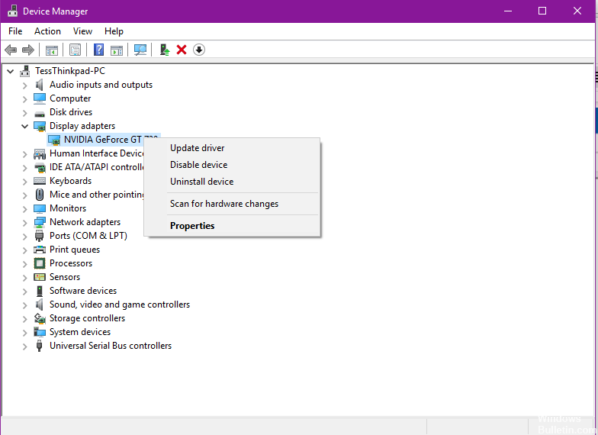598x435 pixels.
Task: Click the Audio inputs and outputs speaker icon
Action: point(40,85)
